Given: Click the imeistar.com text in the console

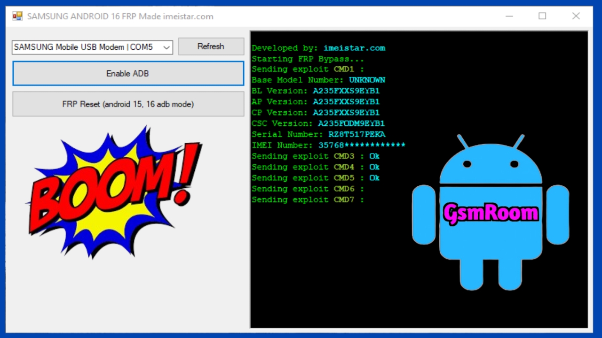Looking at the screenshot, I should pos(354,48).
